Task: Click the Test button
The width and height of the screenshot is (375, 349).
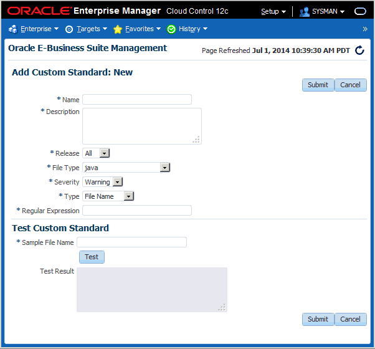Action: point(92,257)
